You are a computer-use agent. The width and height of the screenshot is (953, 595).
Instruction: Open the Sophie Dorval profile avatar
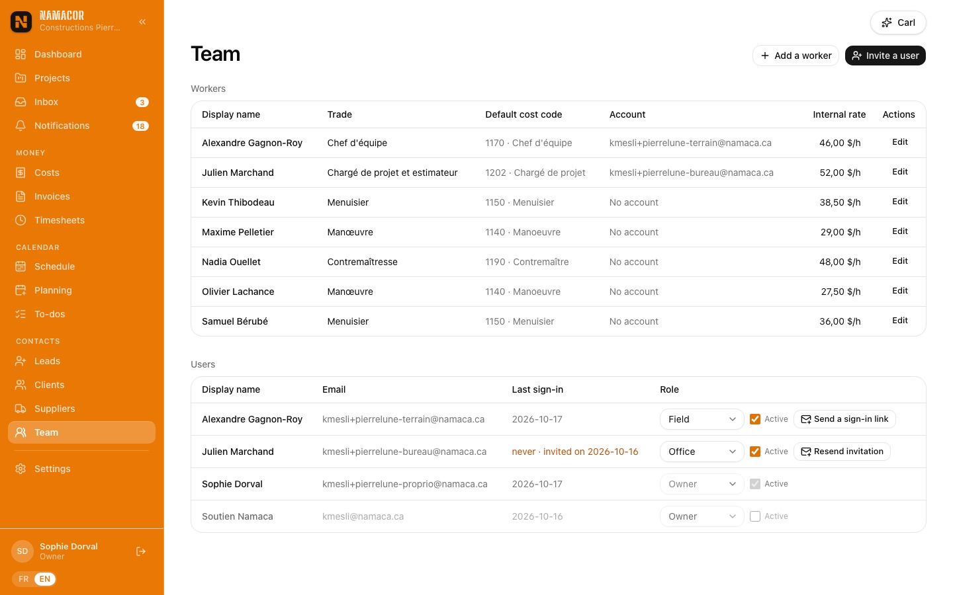click(x=23, y=551)
